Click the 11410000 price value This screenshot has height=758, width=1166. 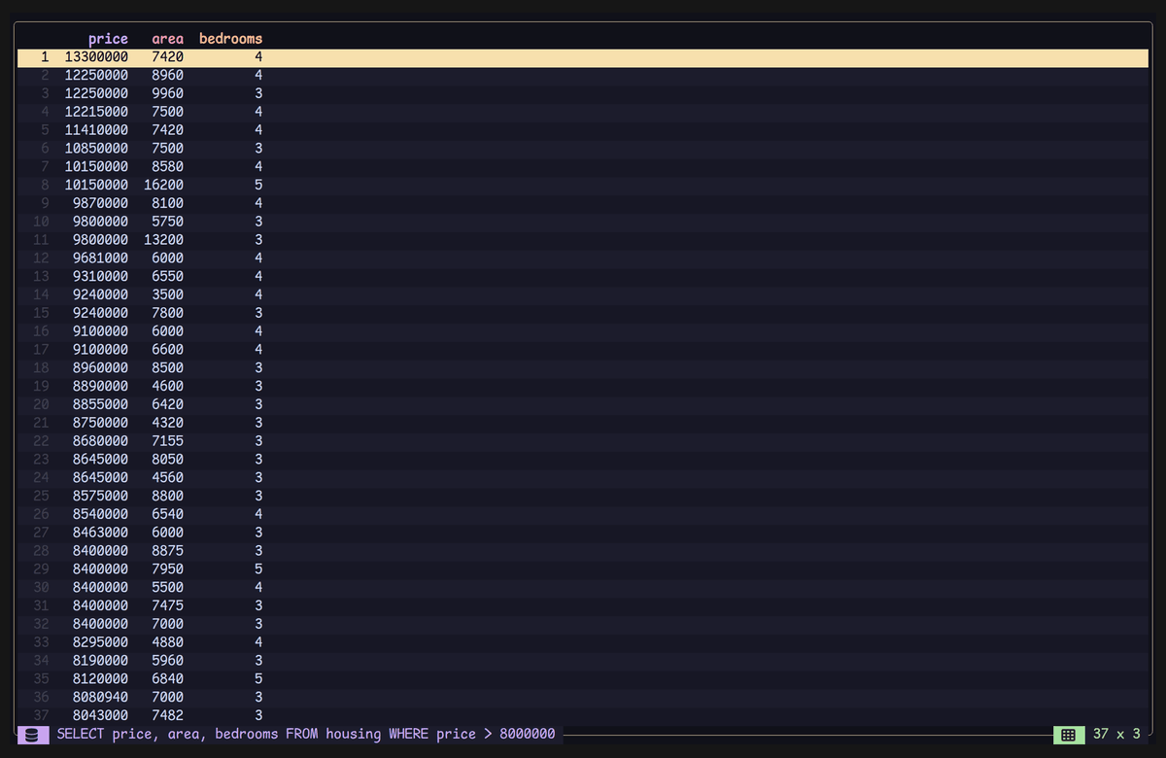96,130
